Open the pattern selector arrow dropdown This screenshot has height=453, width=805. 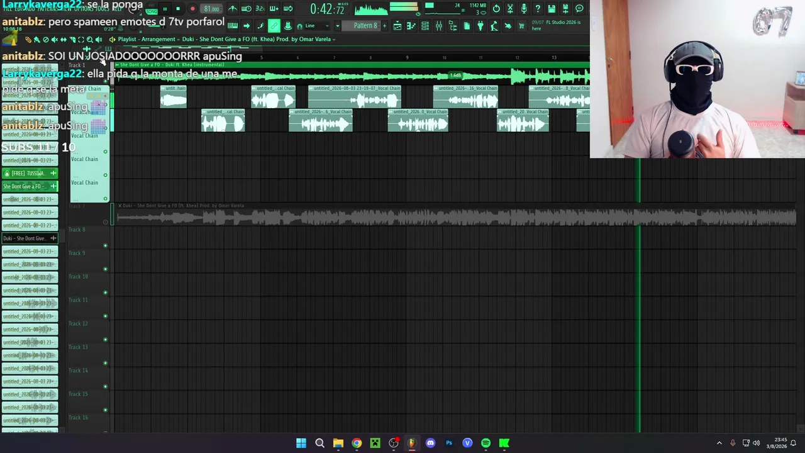point(338,26)
